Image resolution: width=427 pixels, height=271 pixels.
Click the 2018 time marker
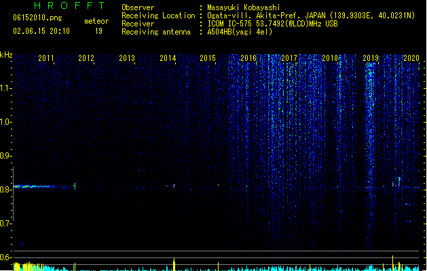click(330, 58)
